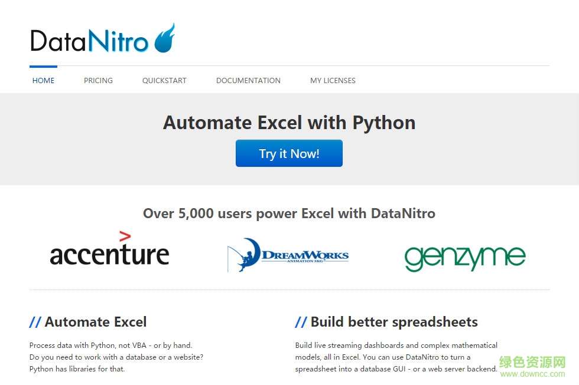Open the DOCUMENTATION page
This screenshot has height=385, width=579.
248,80
